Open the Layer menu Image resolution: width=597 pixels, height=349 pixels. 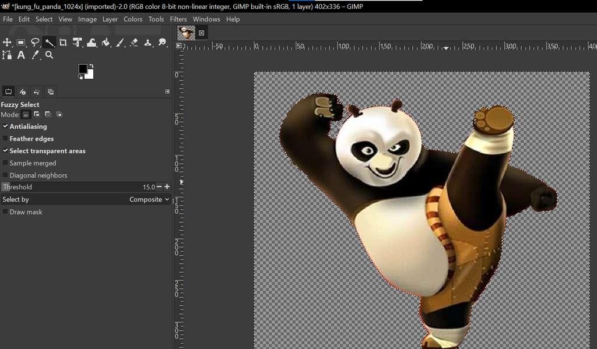110,19
